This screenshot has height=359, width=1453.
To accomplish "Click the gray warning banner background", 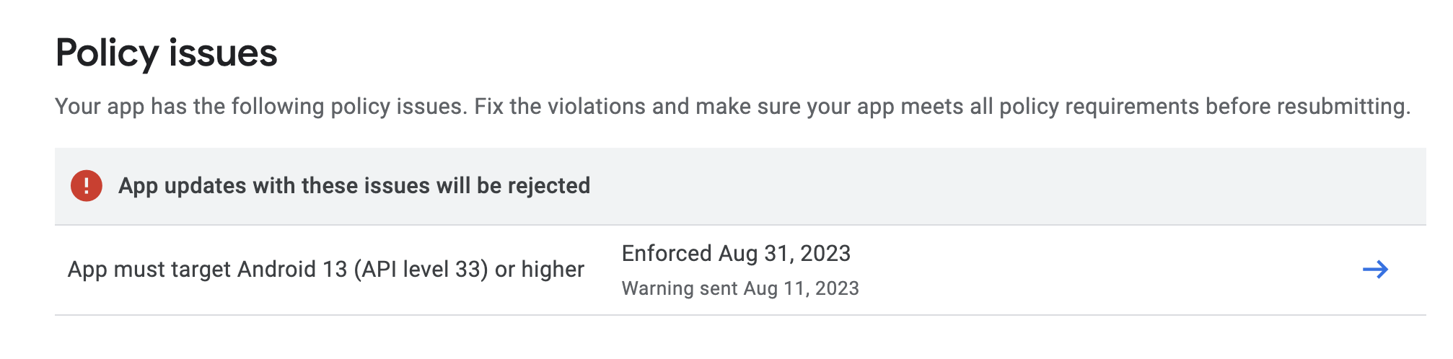I will pos(1010,186).
